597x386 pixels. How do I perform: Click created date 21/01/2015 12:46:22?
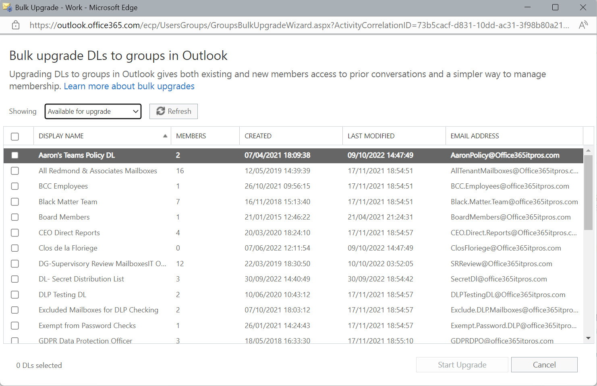tap(277, 217)
